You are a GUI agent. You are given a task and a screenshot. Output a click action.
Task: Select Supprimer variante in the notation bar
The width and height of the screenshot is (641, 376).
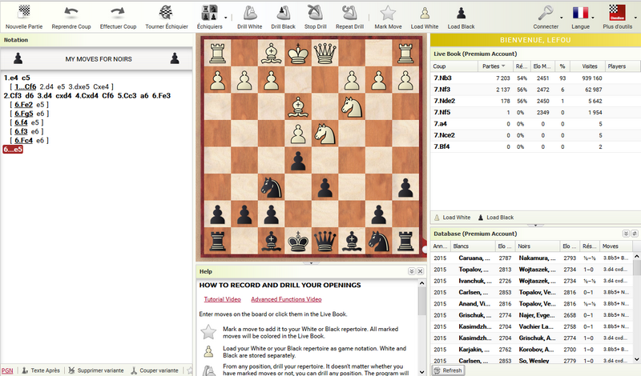(x=95, y=370)
